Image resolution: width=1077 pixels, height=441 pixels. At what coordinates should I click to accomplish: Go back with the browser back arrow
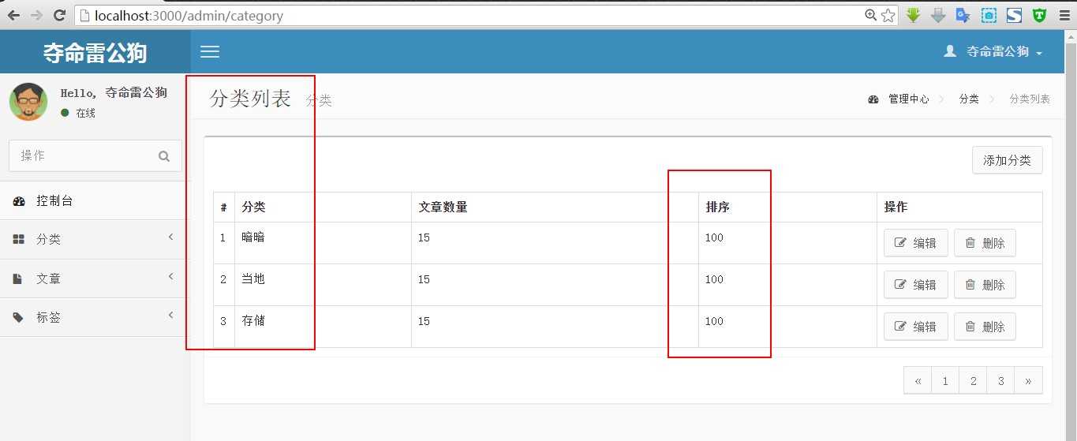point(13,15)
